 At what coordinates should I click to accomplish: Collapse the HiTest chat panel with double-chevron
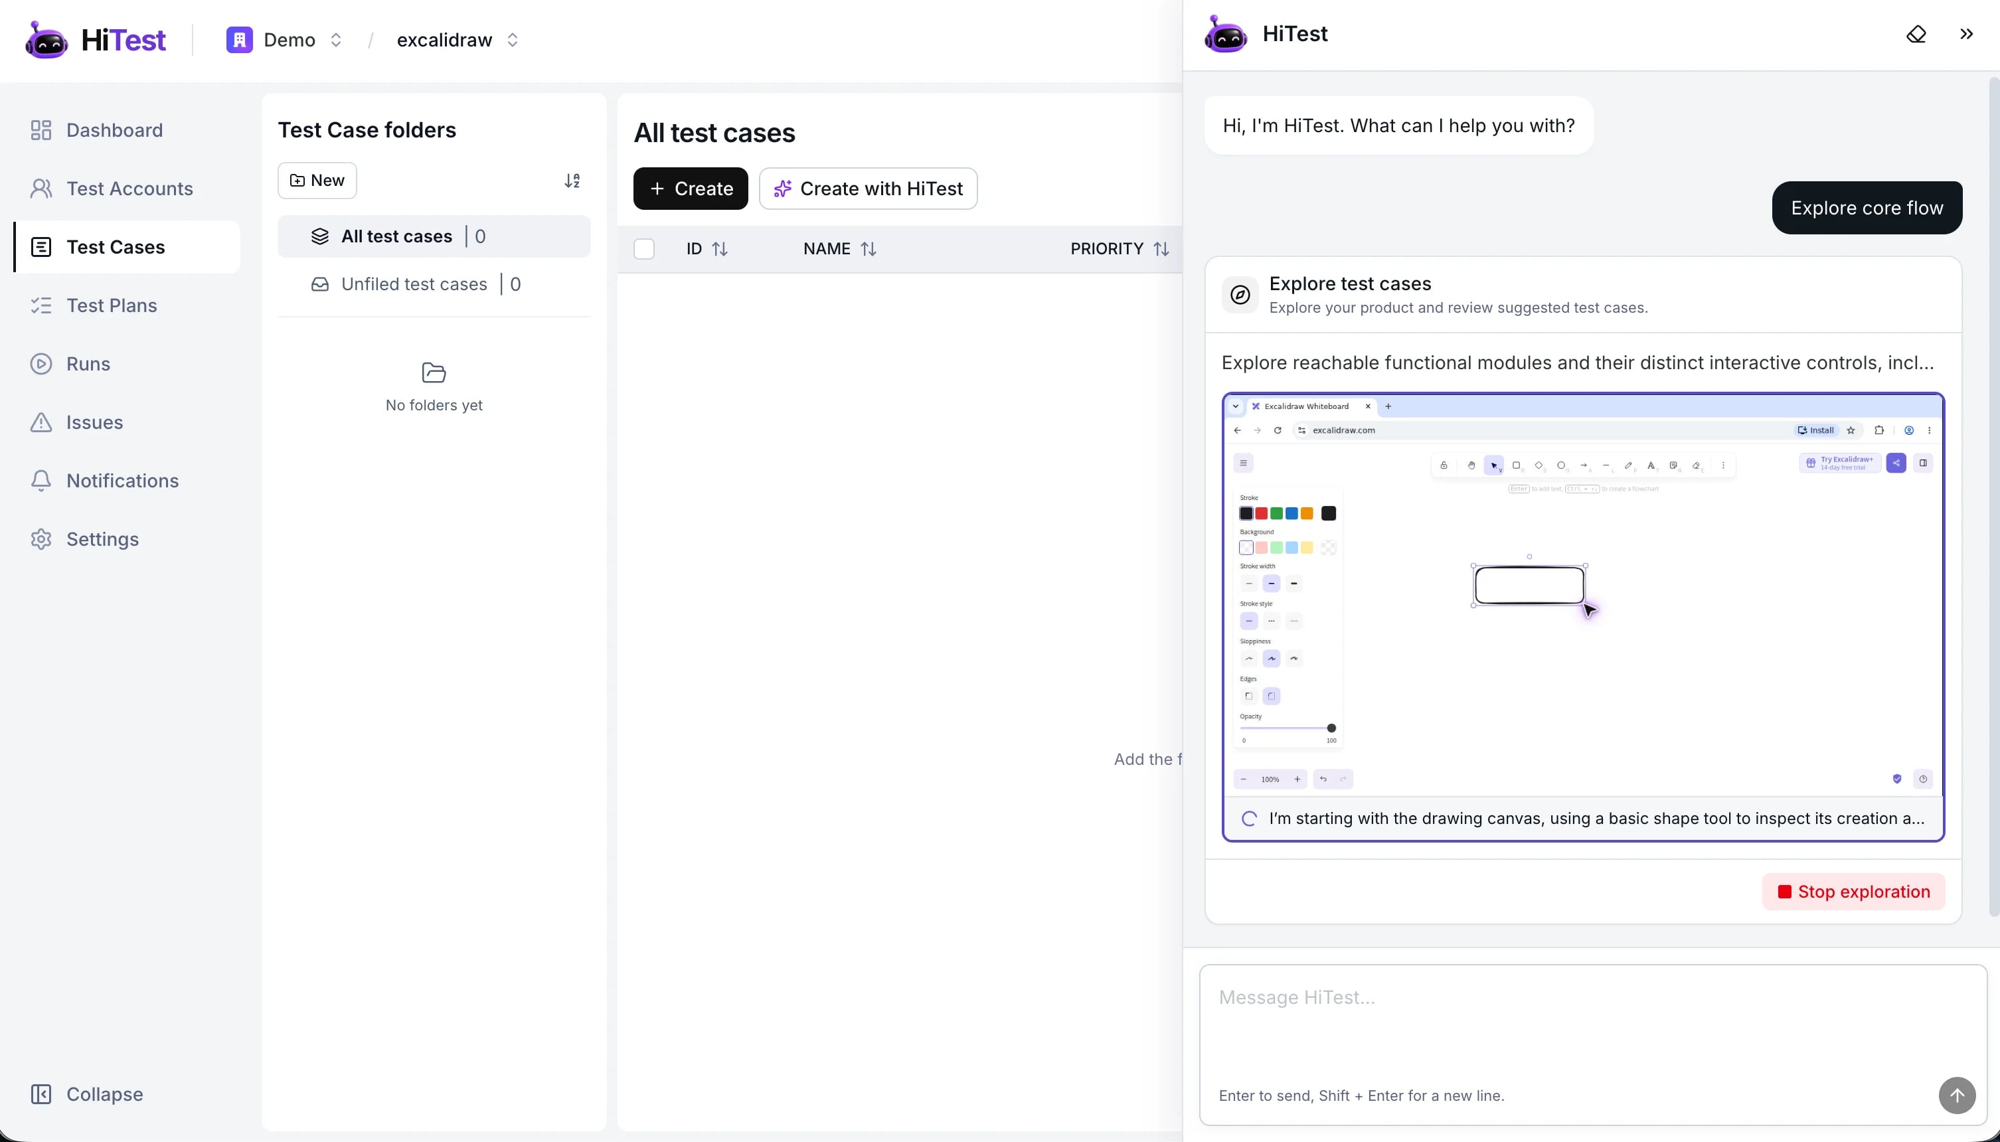coord(1965,34)
